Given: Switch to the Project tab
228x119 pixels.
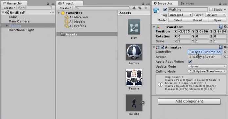Looking at the screenshot, I should (x=70, y=3).
